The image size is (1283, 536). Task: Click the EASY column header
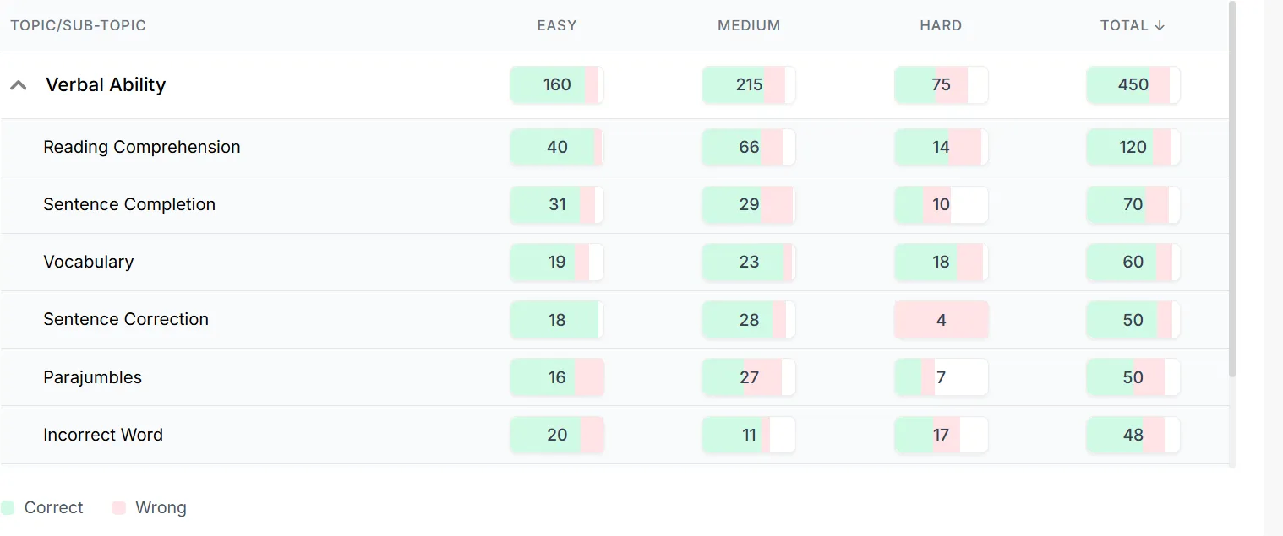[x=557, y=25]
